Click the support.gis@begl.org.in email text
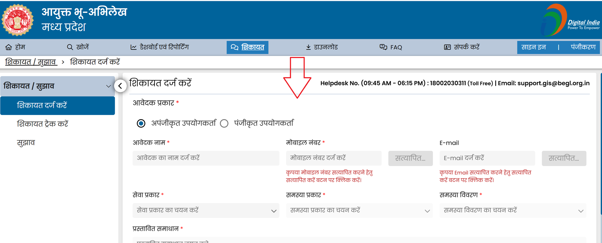The height and width of the screenshot is (243, 602). pyautogui.click(x=553, y=83)
